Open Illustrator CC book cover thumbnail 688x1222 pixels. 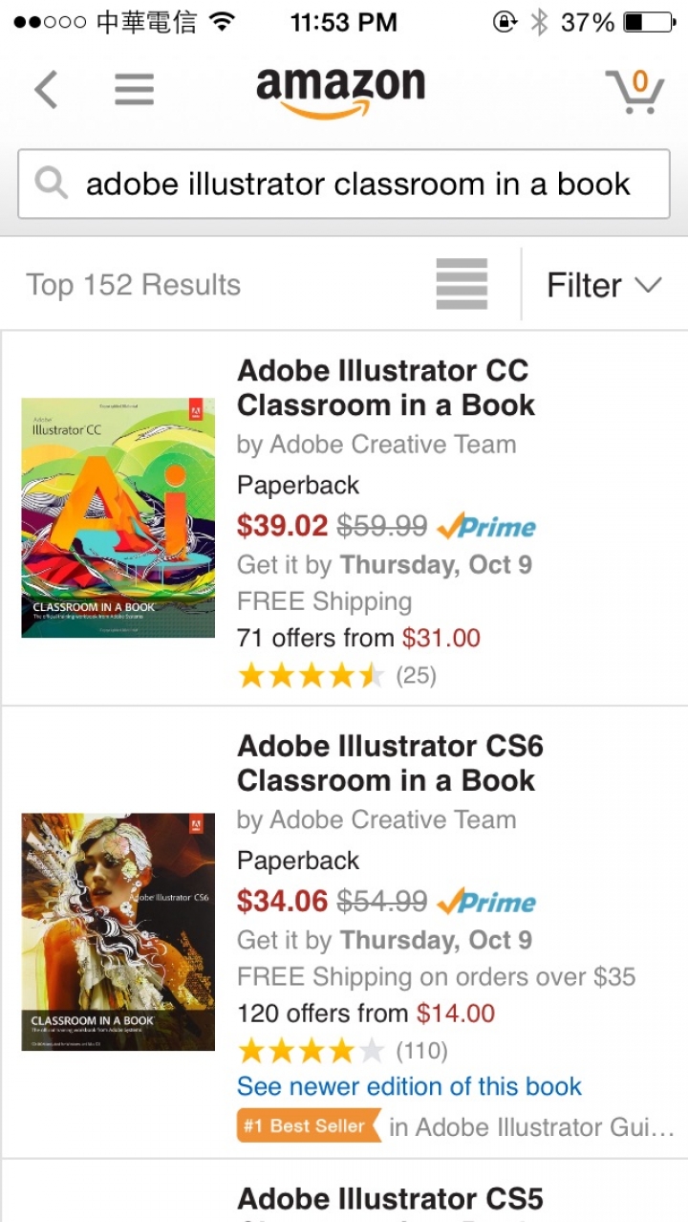(x=118, y=517)
